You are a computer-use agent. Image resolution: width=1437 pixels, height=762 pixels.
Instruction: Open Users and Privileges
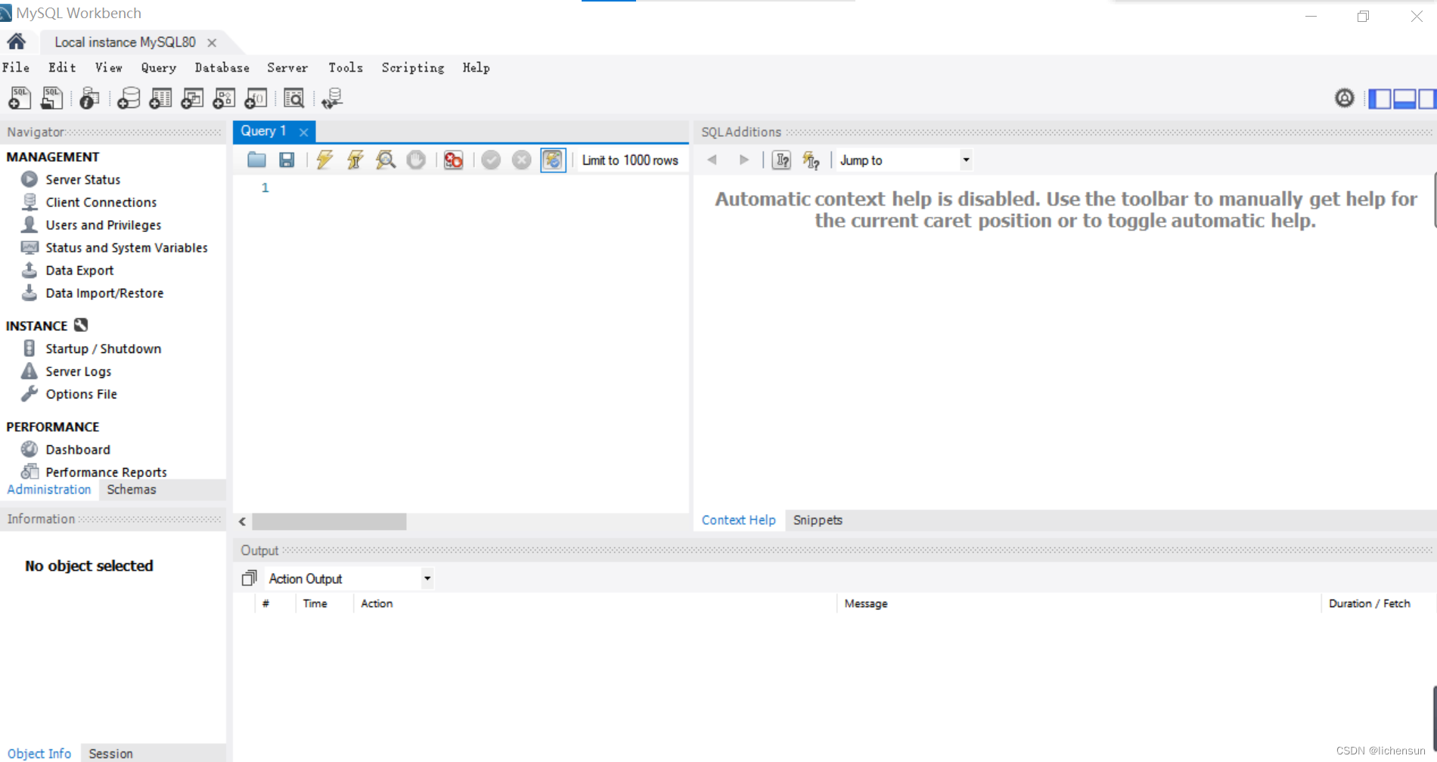click(x=104, y=225)
